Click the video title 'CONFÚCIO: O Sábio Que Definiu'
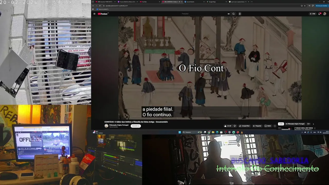 (136, 122)
